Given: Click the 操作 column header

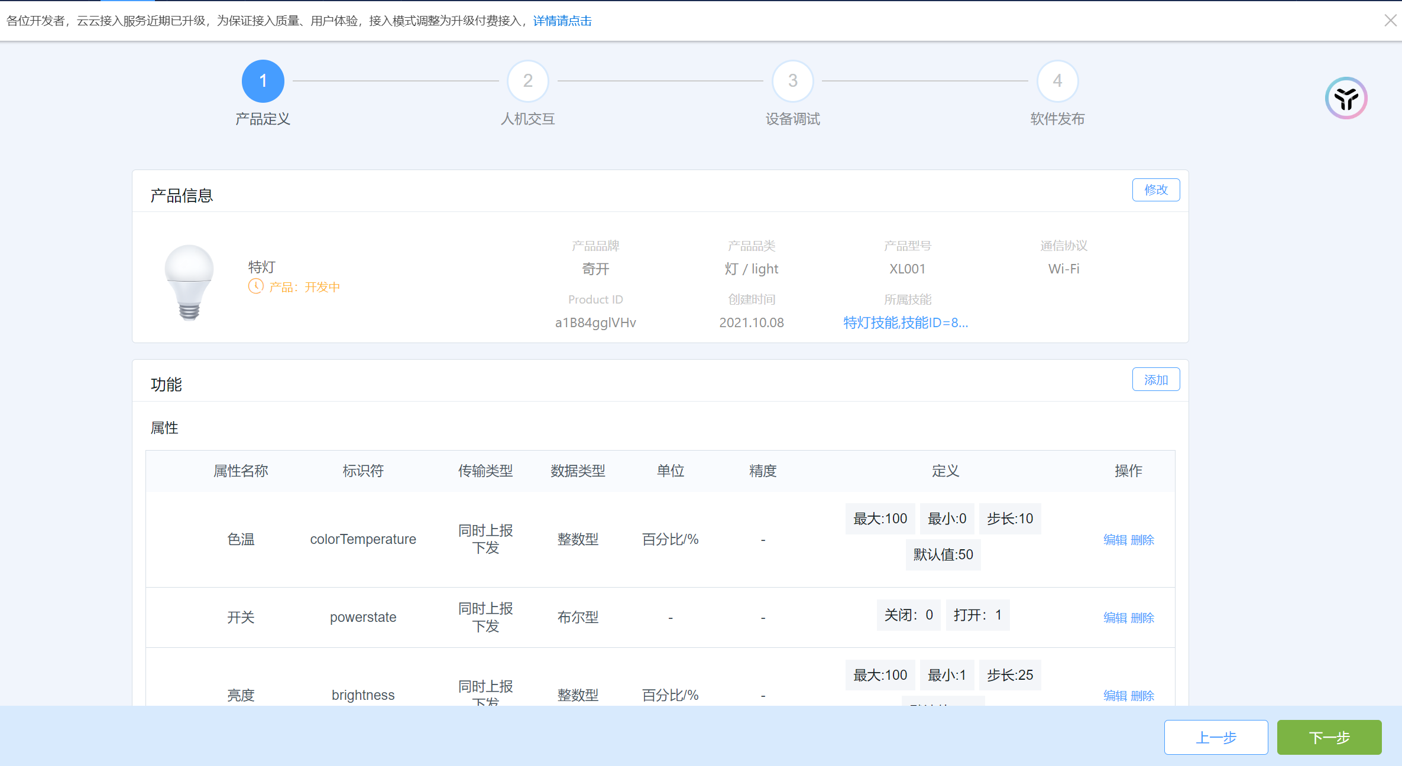Looking at the screenshot, I should (x=1128, y=471).
